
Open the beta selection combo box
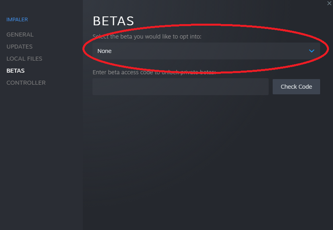coord(206,51)
